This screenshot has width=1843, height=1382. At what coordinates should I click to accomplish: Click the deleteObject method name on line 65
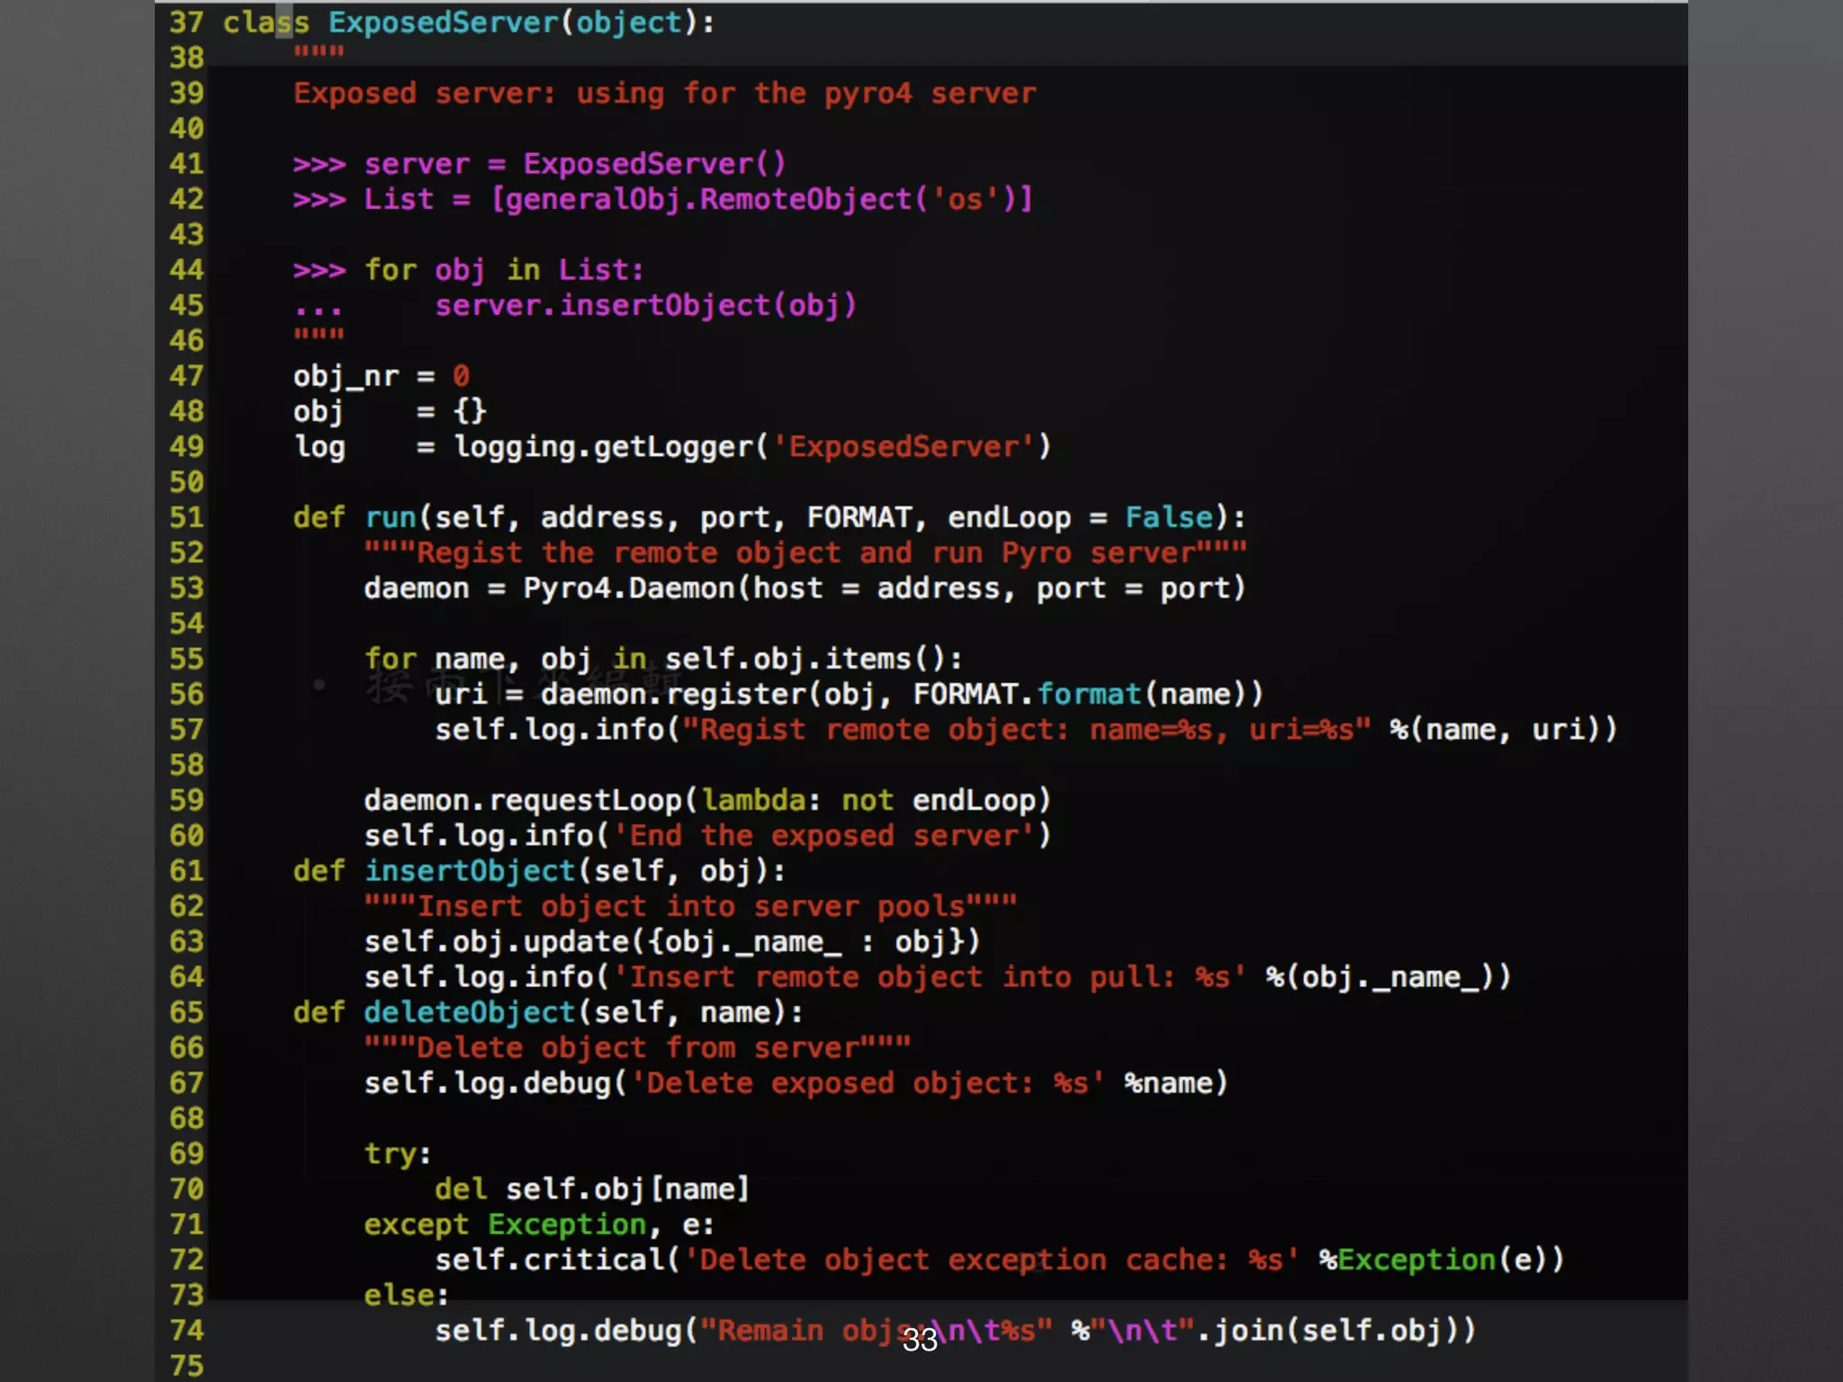(x=469, y=1012)
